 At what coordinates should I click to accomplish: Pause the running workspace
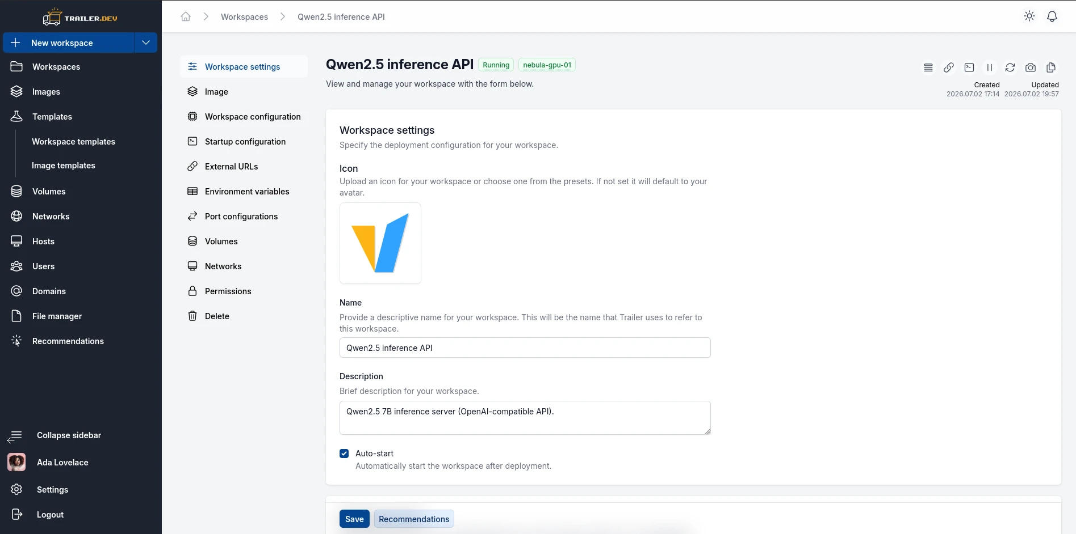point(990,67)
